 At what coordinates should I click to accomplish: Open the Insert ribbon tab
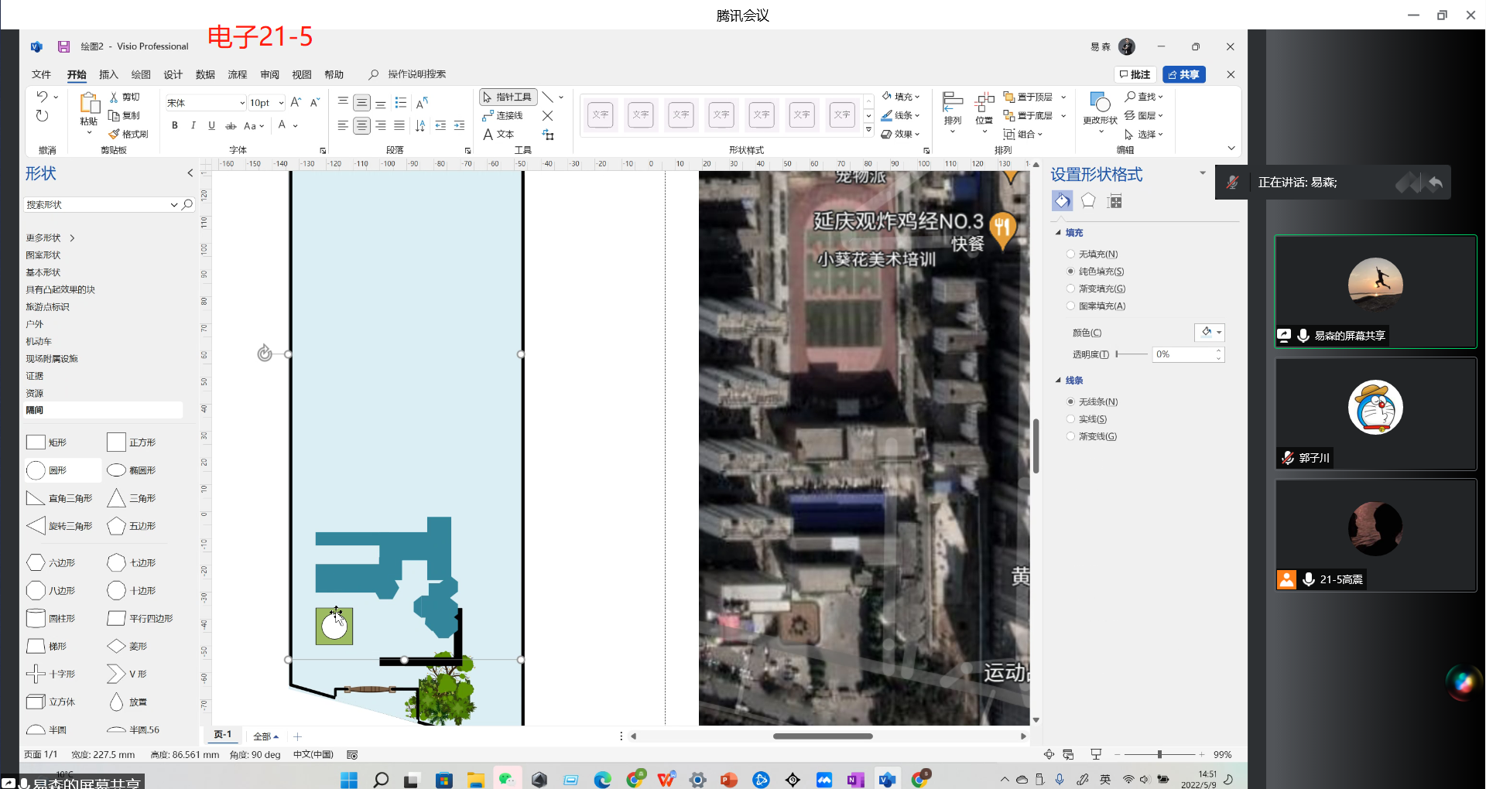pyautogui.click(x=108, y=74)
